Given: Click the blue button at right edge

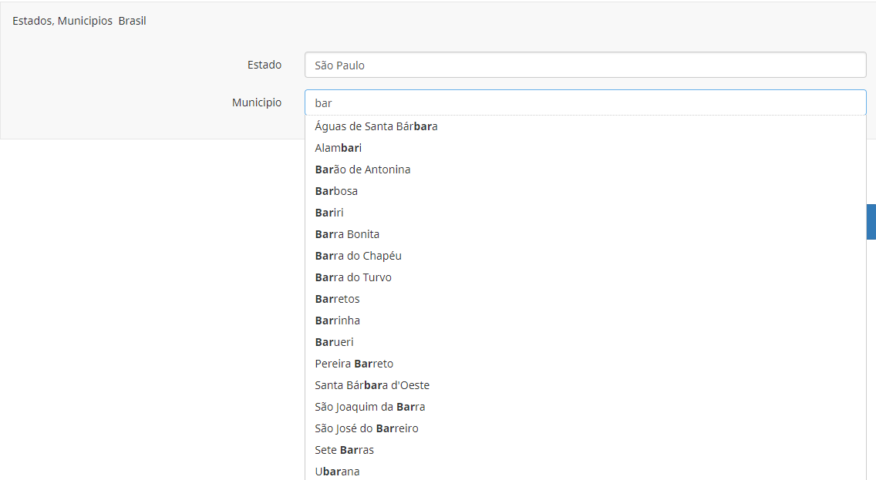Looking at the screenshot, I should (871, 222).
